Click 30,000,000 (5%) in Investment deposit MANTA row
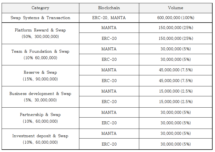This screenshot has width=215, height=152. pos(176,133)
